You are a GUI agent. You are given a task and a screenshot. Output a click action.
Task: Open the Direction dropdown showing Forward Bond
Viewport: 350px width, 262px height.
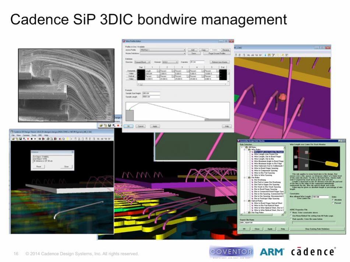click(142, 62)
